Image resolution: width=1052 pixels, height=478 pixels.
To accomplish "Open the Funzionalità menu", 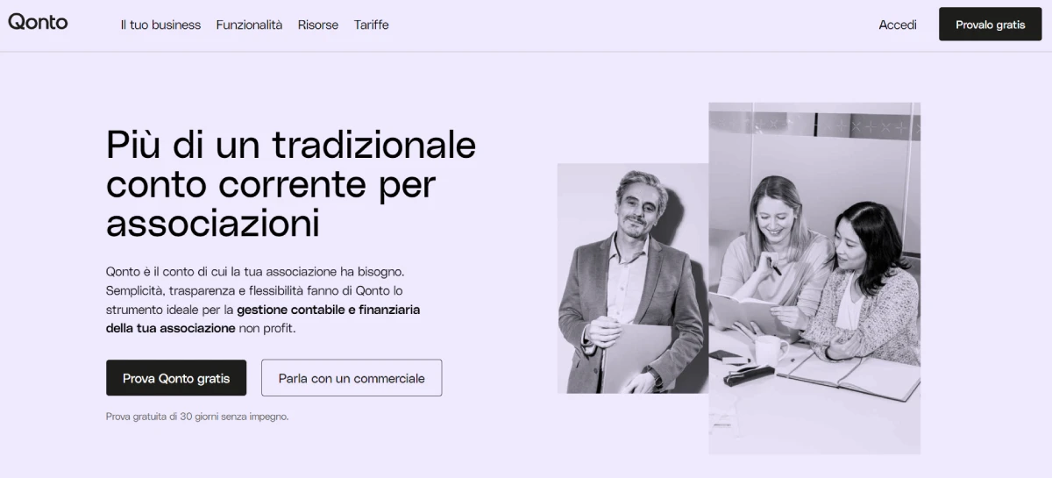I will 249,25.
